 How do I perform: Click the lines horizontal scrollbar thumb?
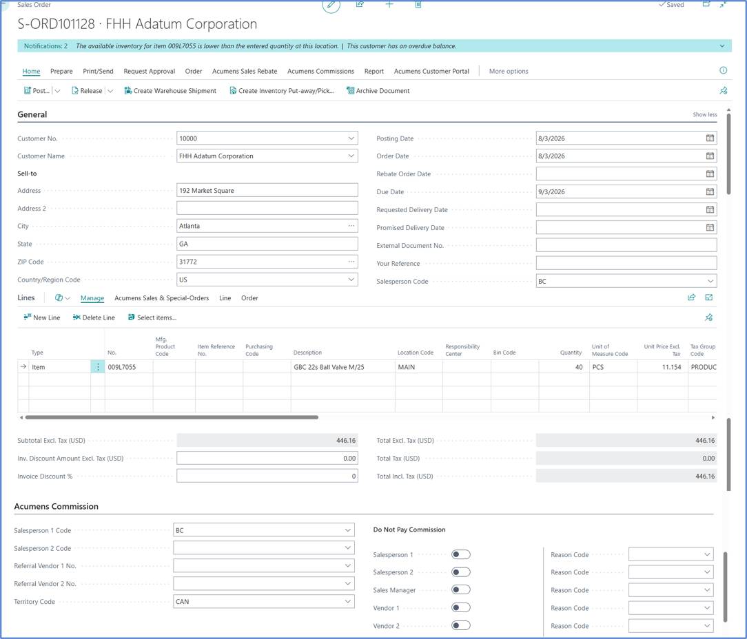pyautogui.click(x=172, y=417)
